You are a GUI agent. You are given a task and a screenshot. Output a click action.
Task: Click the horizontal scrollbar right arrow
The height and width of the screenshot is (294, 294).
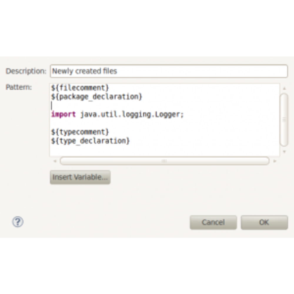click(275, 161)
